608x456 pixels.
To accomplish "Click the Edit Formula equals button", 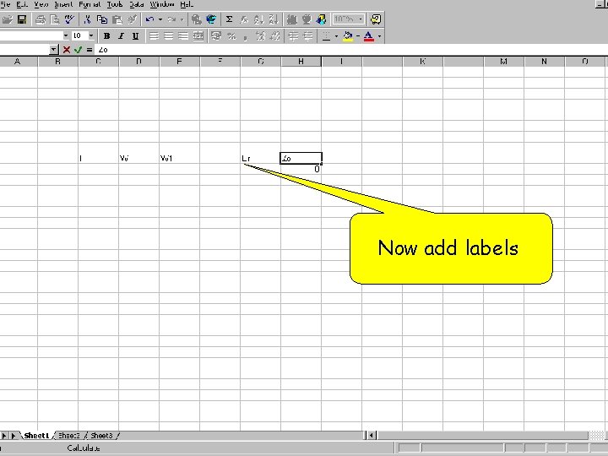I will [x=90, y=50].
